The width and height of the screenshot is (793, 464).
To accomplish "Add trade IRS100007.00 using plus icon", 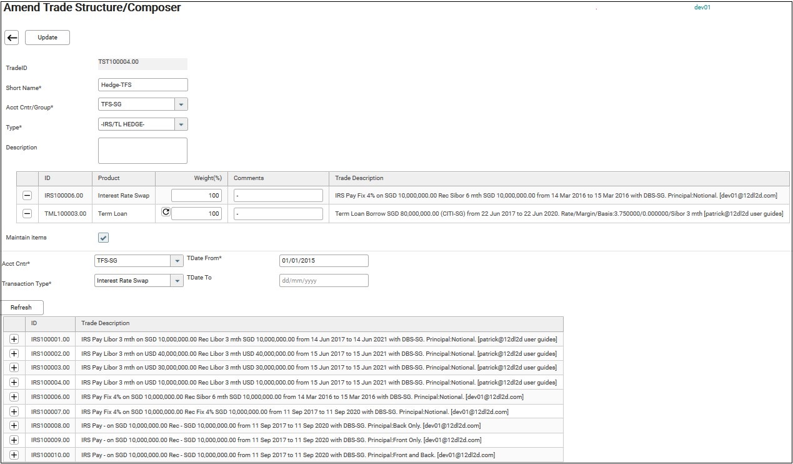I will pos(14,411).
